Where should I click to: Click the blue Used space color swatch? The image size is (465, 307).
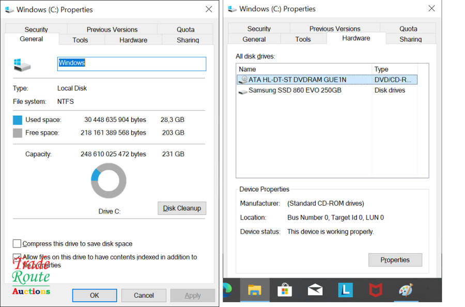click(x=18, y=120)
